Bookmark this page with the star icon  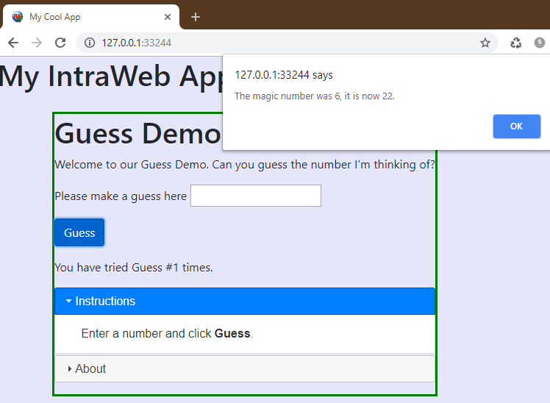tap(485, 43)
